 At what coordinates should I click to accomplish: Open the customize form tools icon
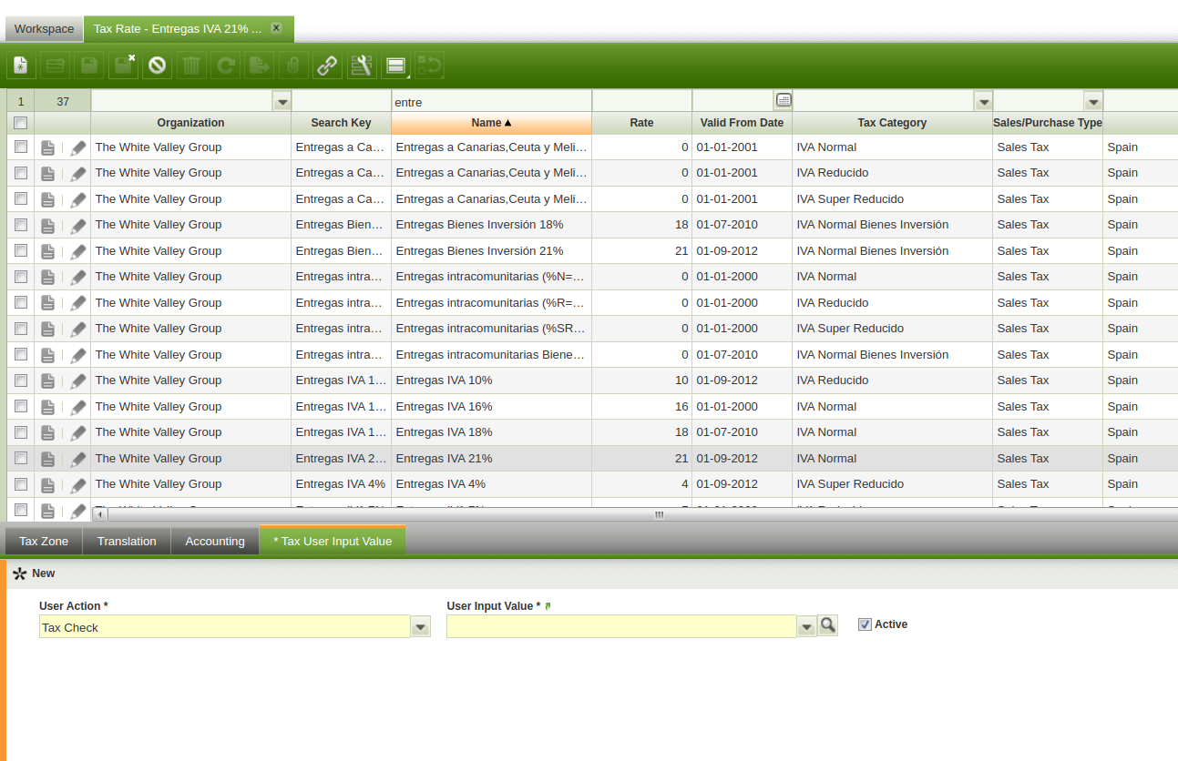tap(362, 65)
